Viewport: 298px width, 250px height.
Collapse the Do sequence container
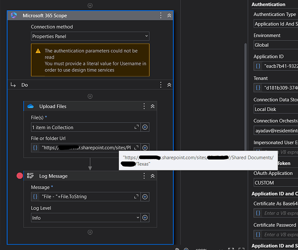(169, 85)
